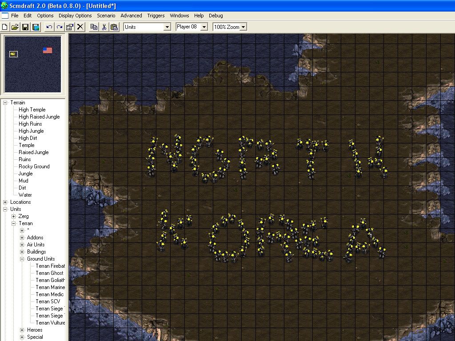The width and height of the screenshot is (455, 341).
Task: Open the Display Options menu
Action: coord(75,16)
